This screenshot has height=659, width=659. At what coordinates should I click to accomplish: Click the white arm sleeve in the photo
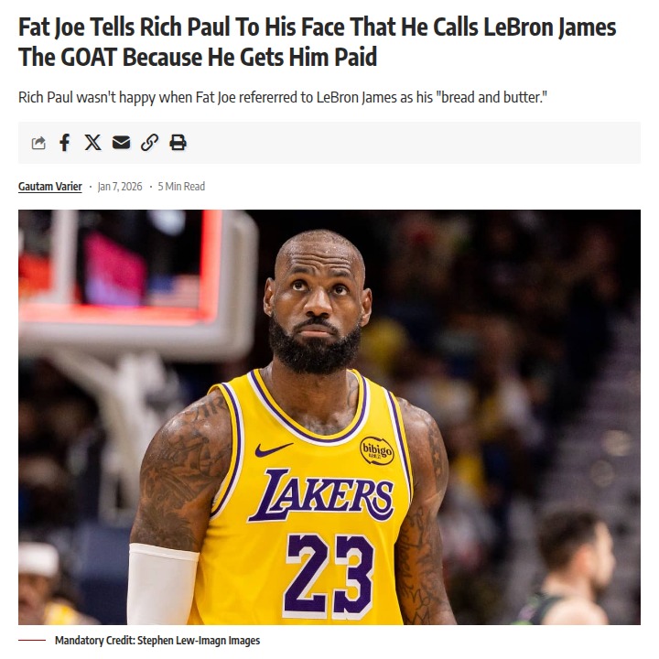tap(162, 584)
